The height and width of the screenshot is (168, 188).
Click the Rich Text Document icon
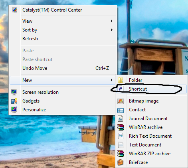[x=121, y=136]
